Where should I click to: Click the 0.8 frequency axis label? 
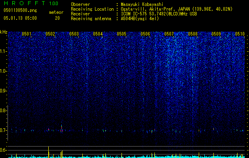tap(3, 111)
